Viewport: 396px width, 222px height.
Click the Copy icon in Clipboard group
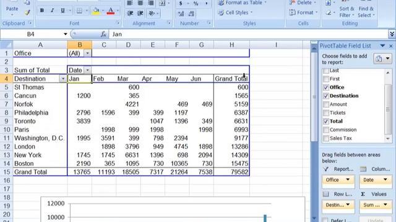[x=27, y=2]
